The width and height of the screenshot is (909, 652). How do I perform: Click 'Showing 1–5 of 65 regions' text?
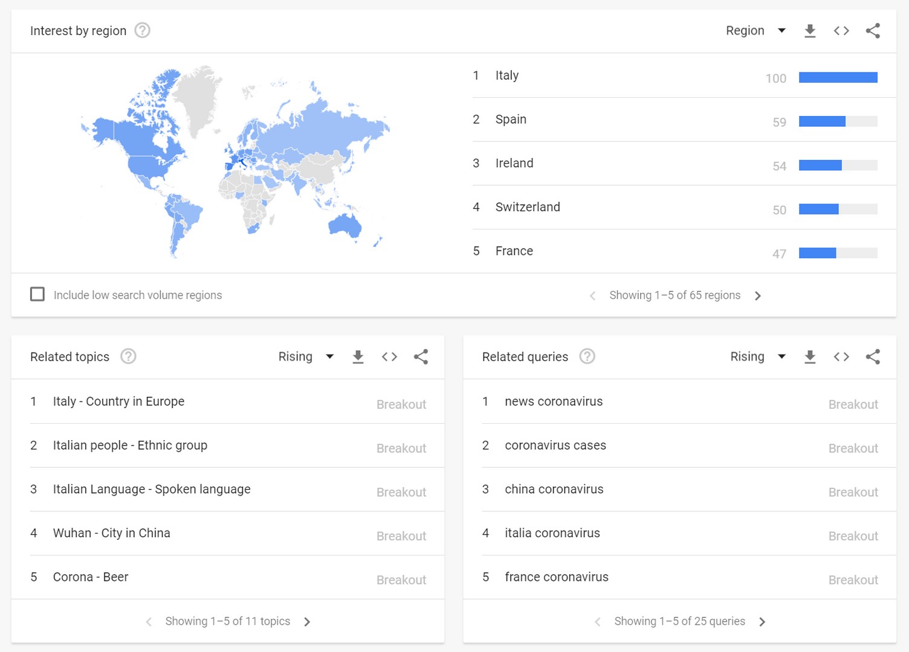[674, 295]
